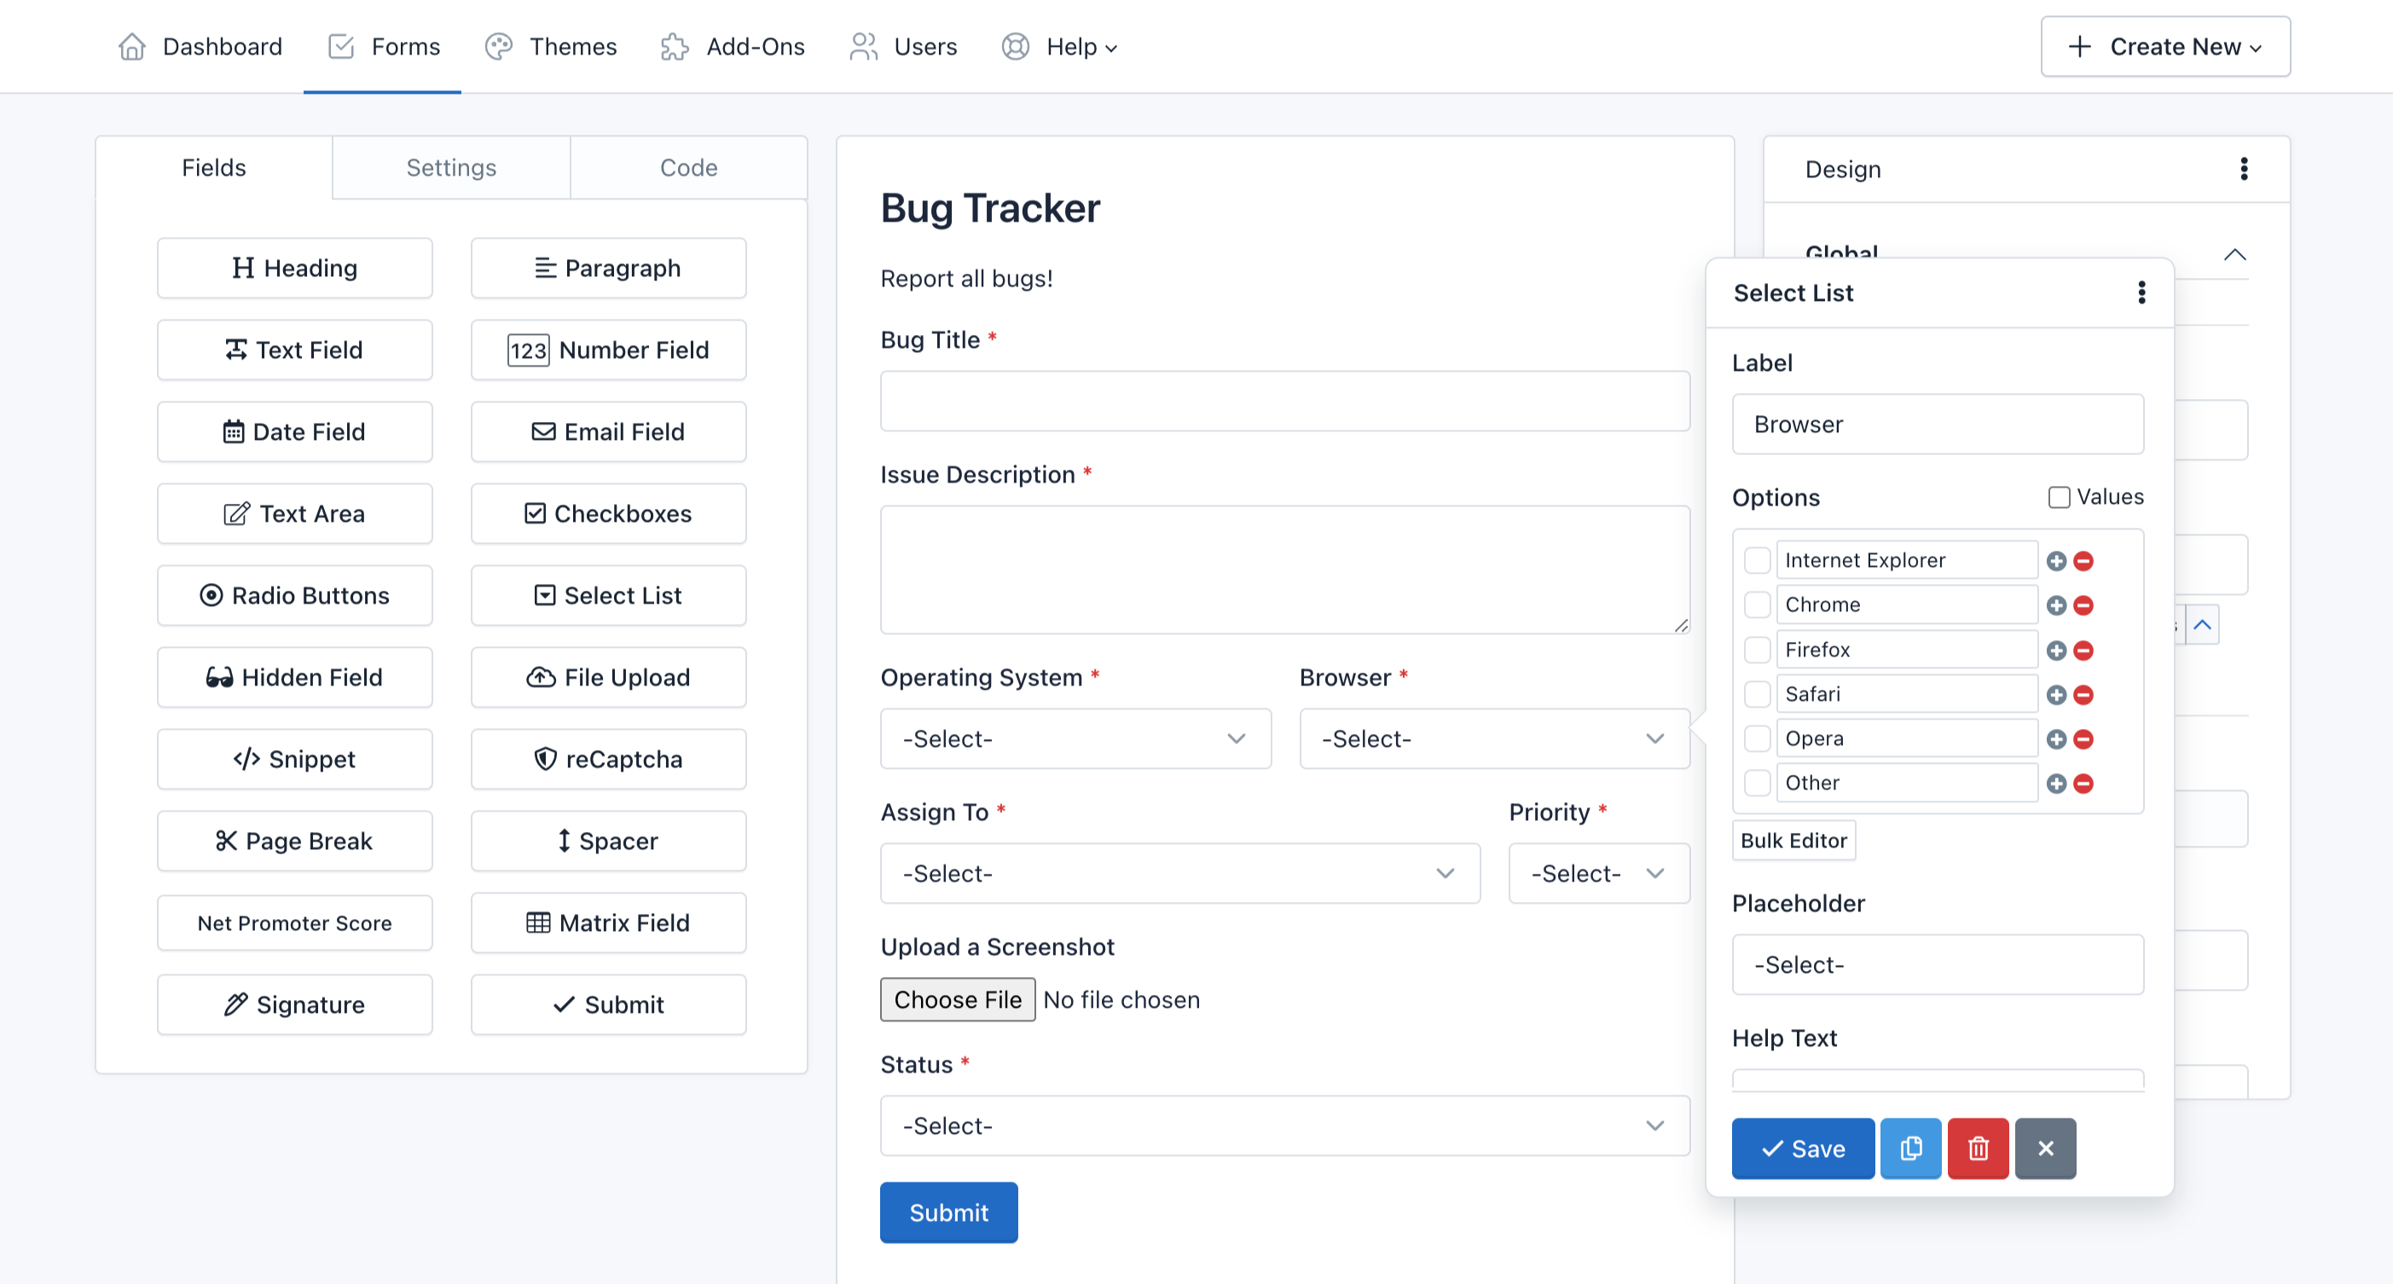The width and height of the screenshot is (2393, 1284).
Task: Add option after Chrome
Action: pyautogui.click(x=2056, y=605)
